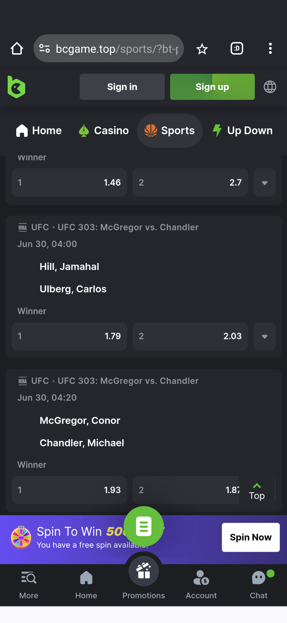Tap the bcgame.top address bar
Image resolution: width=287 pixels, height=623 pixels.
coord(109,49)
